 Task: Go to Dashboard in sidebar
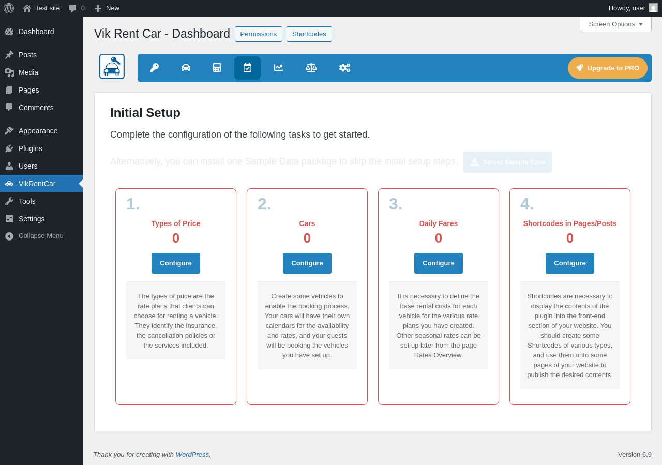coord(41,32)
